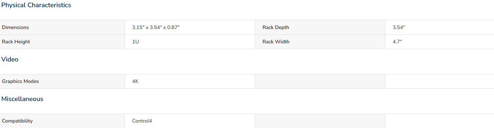Click the Miscellaneous section heading
Image resolution: width=494 pixels, height=128 pixels.
pos(22,99)
